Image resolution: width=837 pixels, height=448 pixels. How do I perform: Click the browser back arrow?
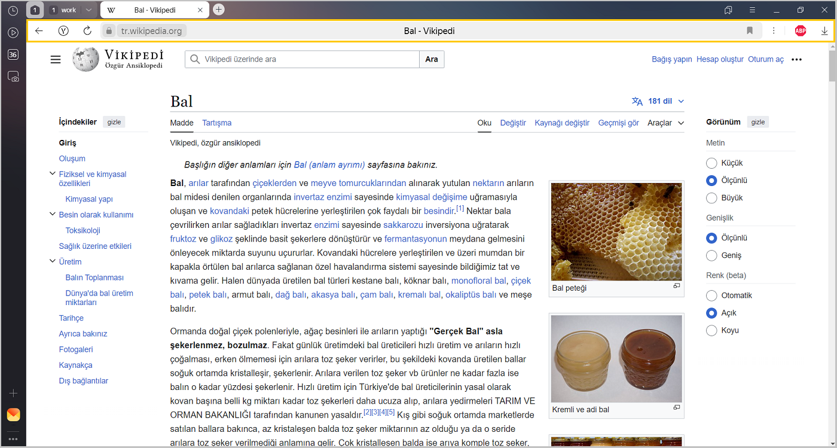coord(39,31)
